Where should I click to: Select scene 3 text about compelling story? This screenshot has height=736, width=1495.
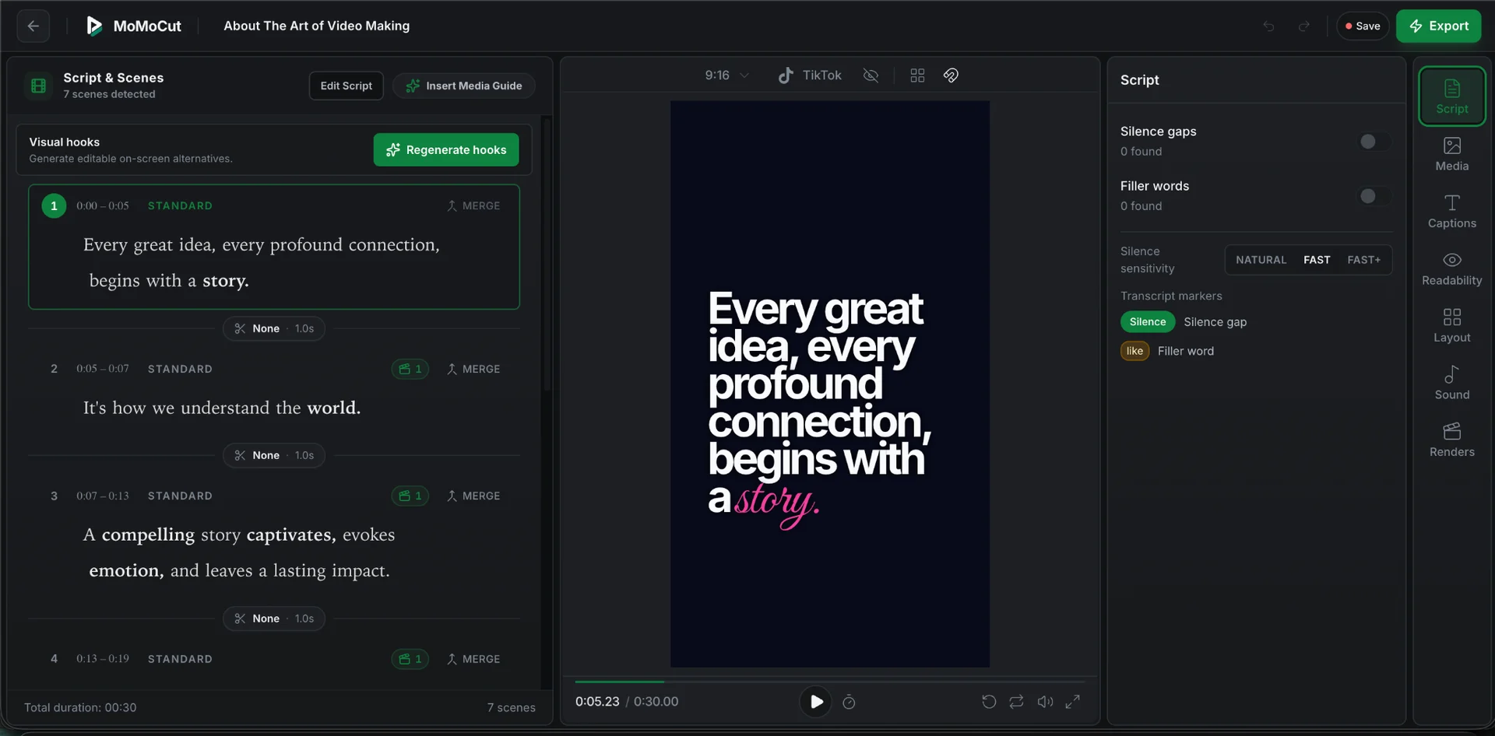(x=239, y=552)
